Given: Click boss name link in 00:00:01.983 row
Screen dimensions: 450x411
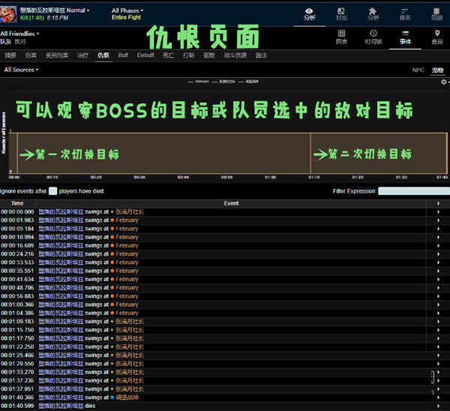Looking at the screenshot, I should (61, 220).
